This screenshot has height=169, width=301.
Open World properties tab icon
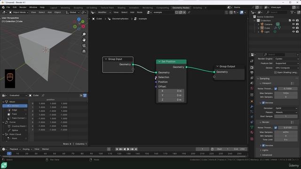[x=252, y=88]
